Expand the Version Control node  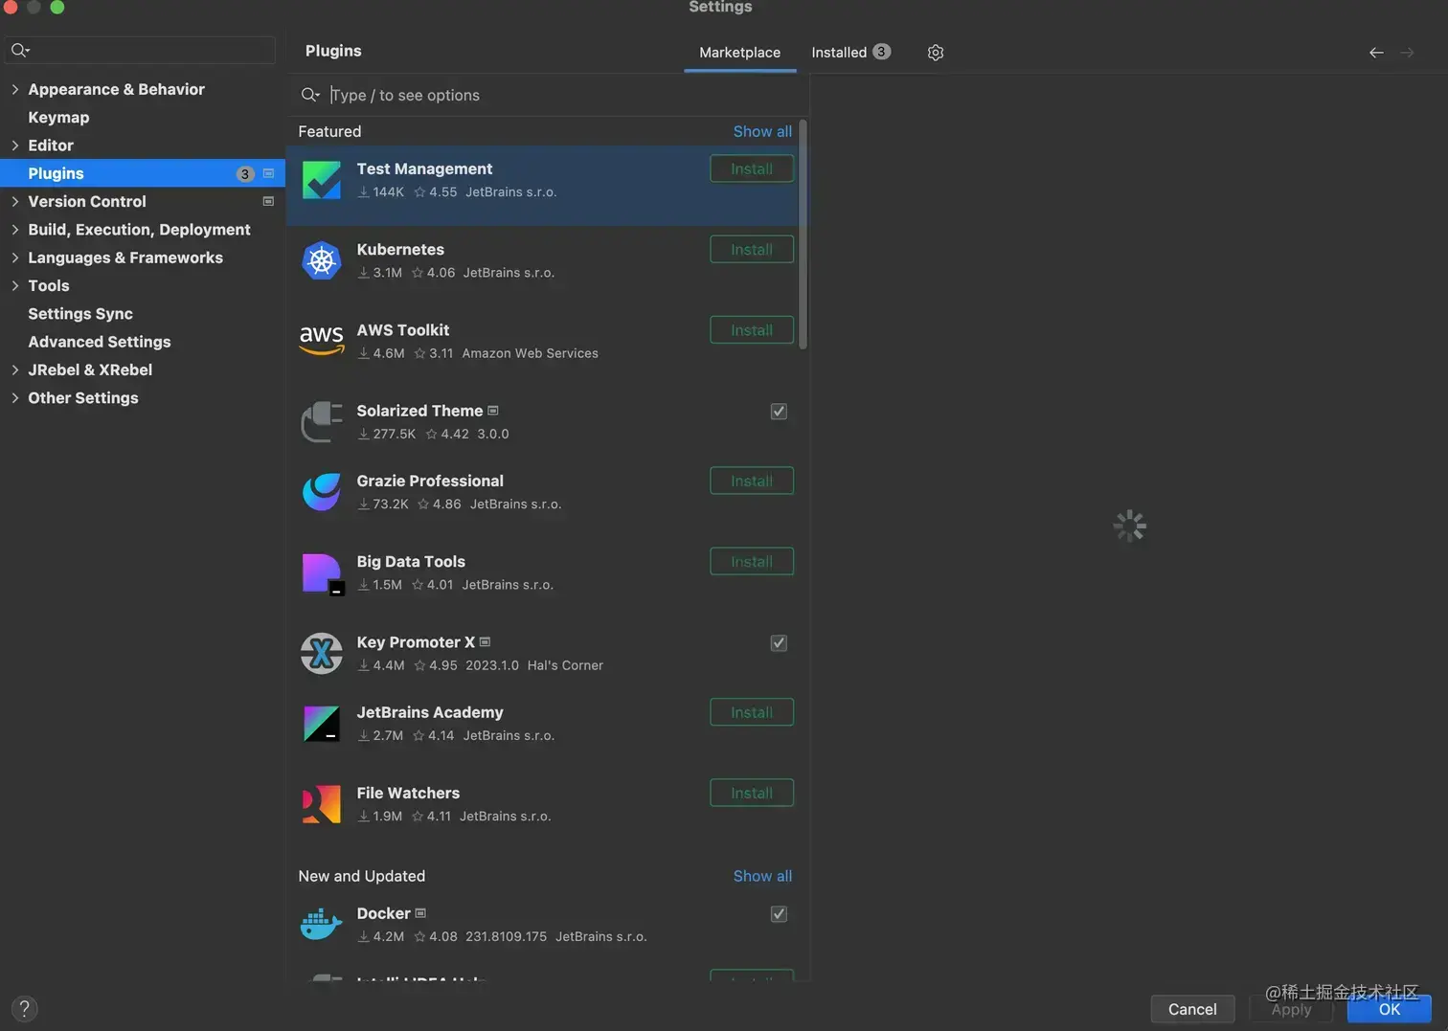[14, 201]
